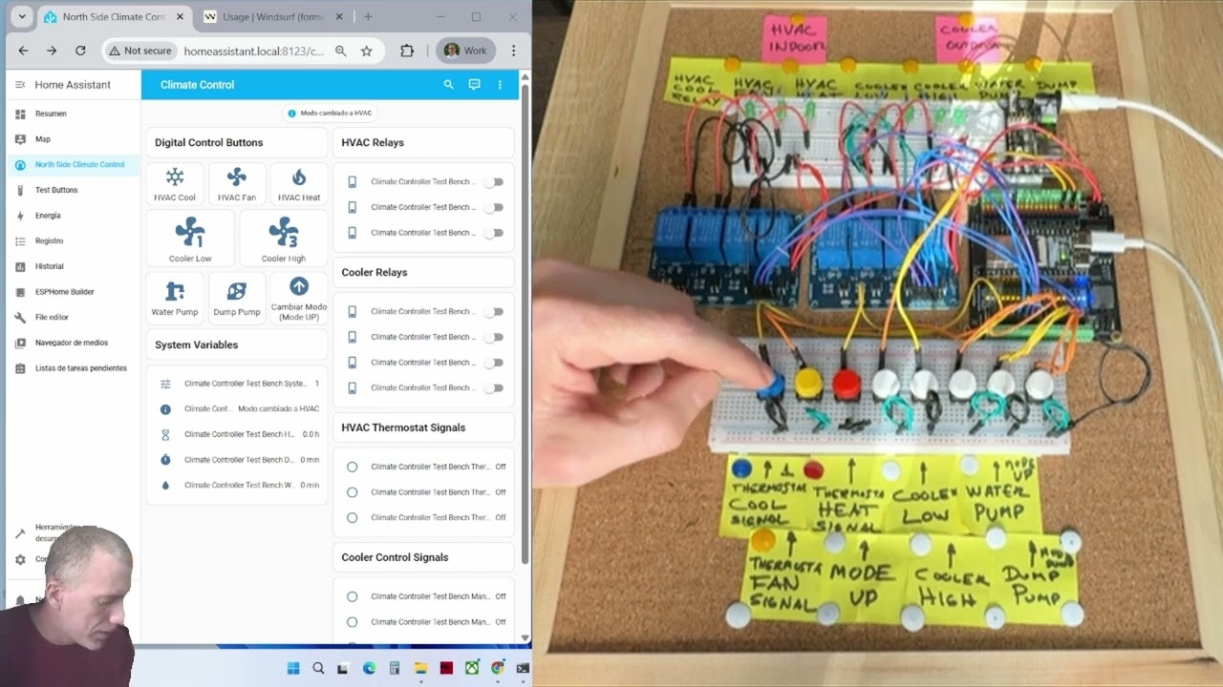
Task: Open Listas de tareas pendientes in sidebar
Action: (74, 368)
